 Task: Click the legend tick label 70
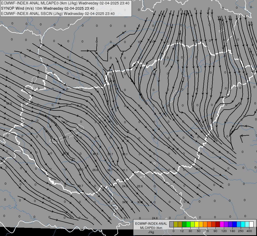[x=207, y=231]
